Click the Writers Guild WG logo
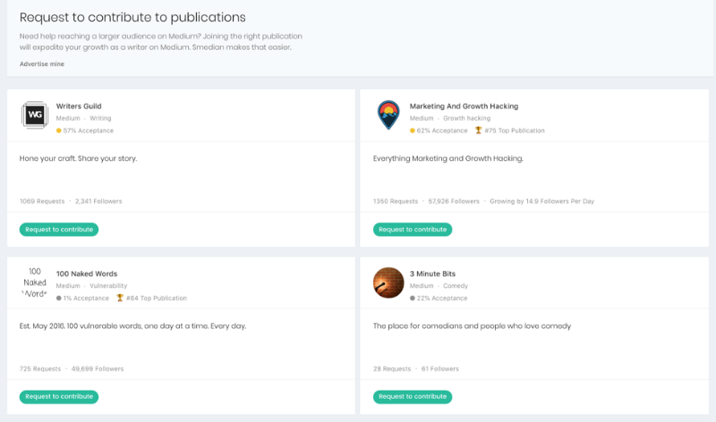This screenshot has height=422, width=716. (34, 116)
